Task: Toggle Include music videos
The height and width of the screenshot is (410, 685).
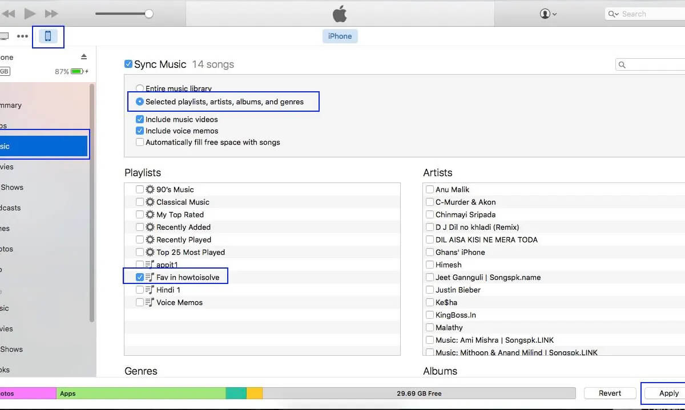Action: coord(140,119)
